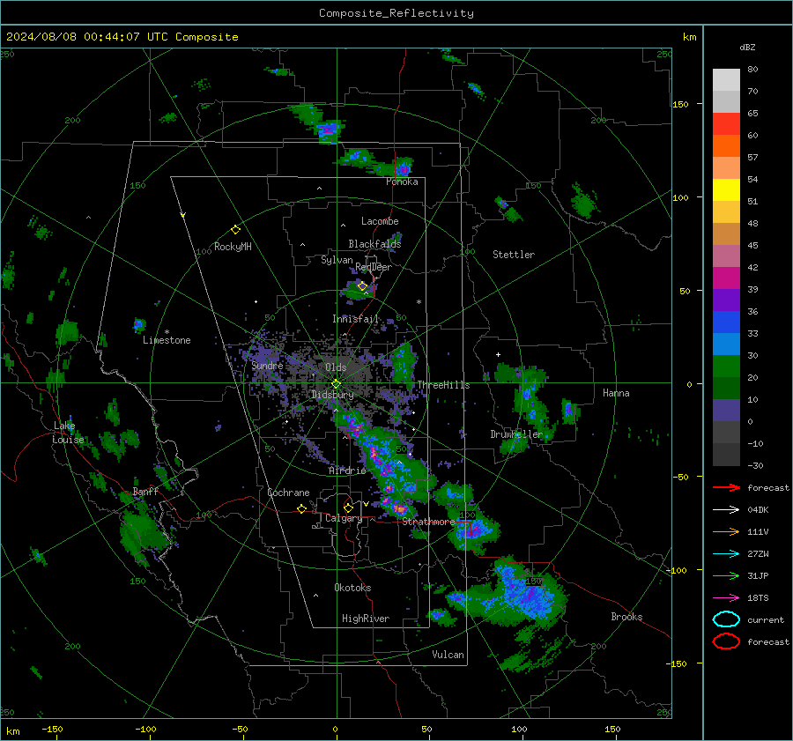Click the Strathmore town label

click(x=428, y=522)
